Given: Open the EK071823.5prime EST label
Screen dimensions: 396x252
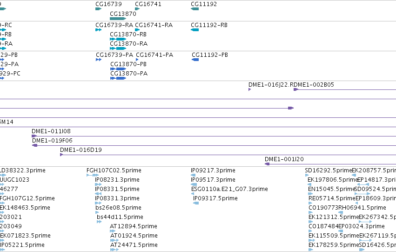Looking at the screenshot, I should click(25, 236).
